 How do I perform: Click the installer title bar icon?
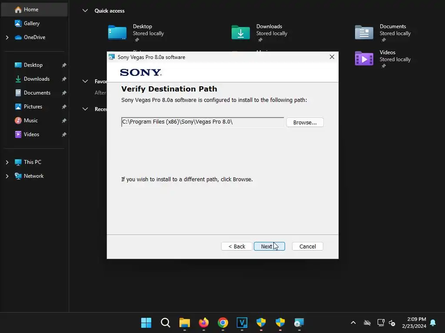point(112,57)
